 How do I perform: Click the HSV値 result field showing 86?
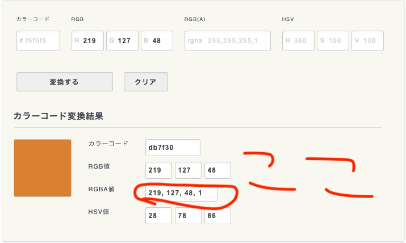click(217, 216)
